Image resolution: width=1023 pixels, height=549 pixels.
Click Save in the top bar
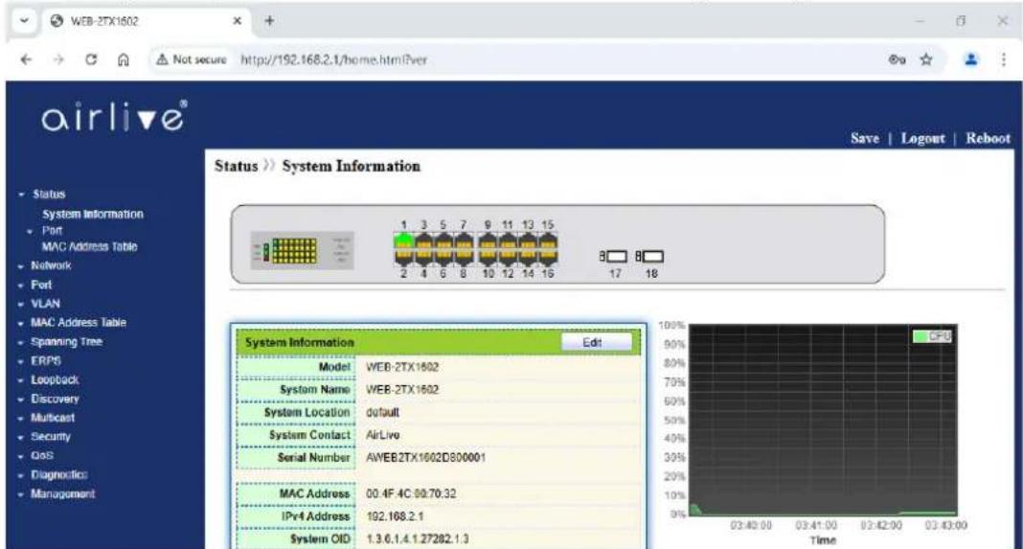[x=864, y=138]
